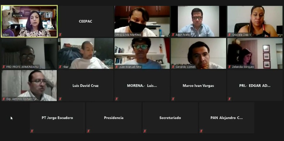Image resolution: width=284 pixels, height=141 pixels.
Task: Click muted mic icon on PT Jorge Escudero tile
Action: [32, 131]
